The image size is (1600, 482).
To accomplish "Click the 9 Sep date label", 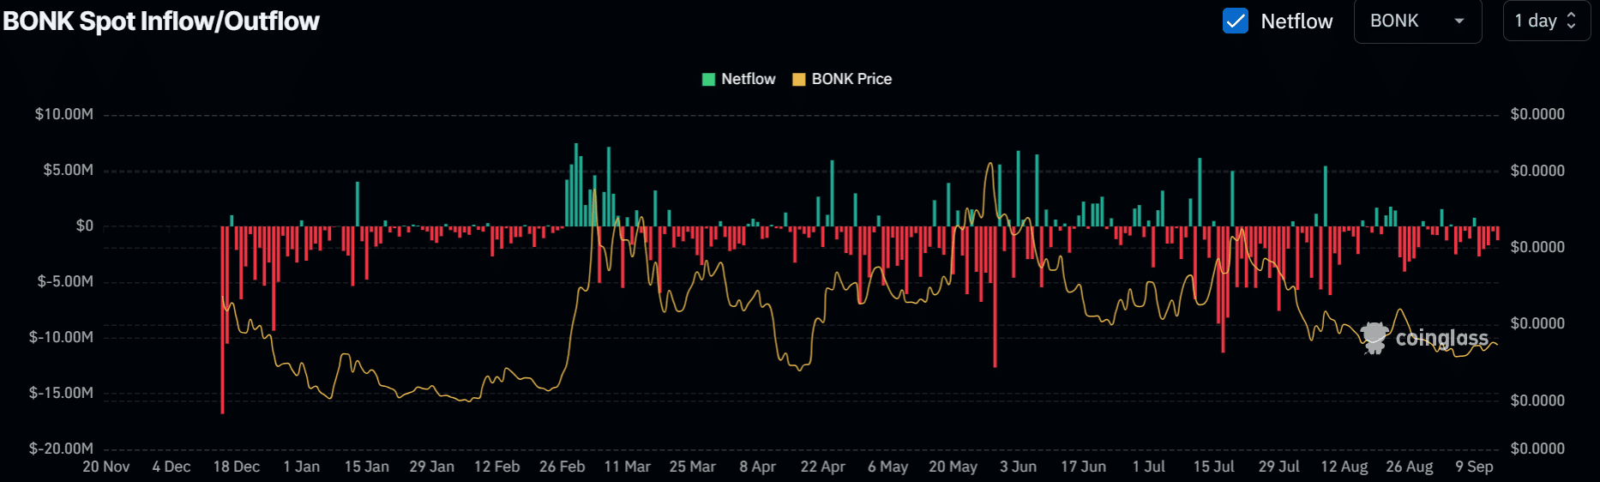I will 1475,467.
